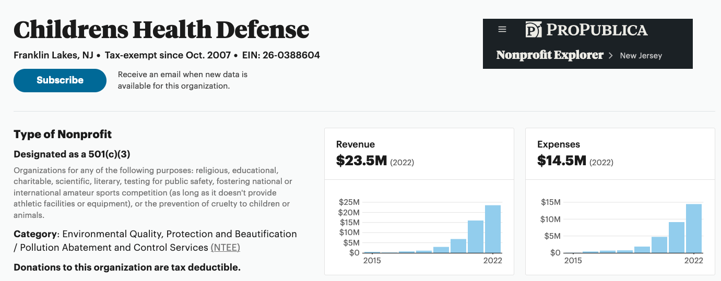721x281 pixels.
Task: Click the $5M axis label in Revenue chart
Action: 351,242
